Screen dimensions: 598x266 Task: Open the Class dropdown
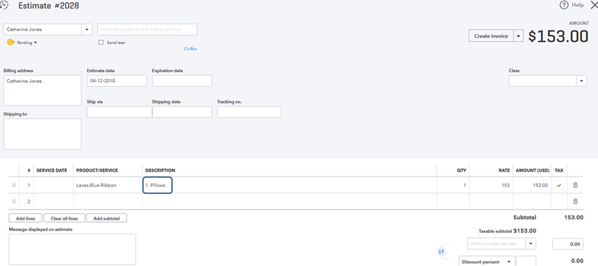[582, 81]
